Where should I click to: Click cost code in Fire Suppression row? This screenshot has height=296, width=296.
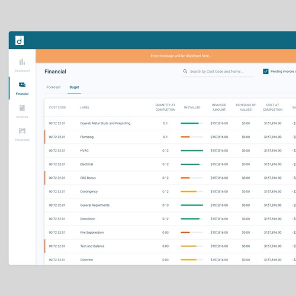[57, 233]
